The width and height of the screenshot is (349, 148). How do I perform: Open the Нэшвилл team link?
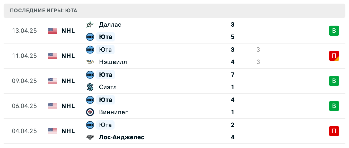113,62
